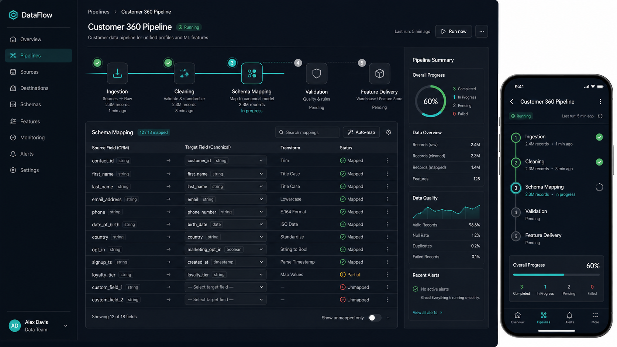The width and height of the screenshot is (617, 347).
Task: Open the phone_number target field dropdown
Action: point(225,212)
